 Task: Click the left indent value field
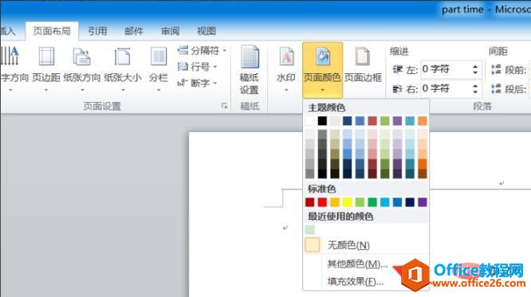(x=446, y=69)
